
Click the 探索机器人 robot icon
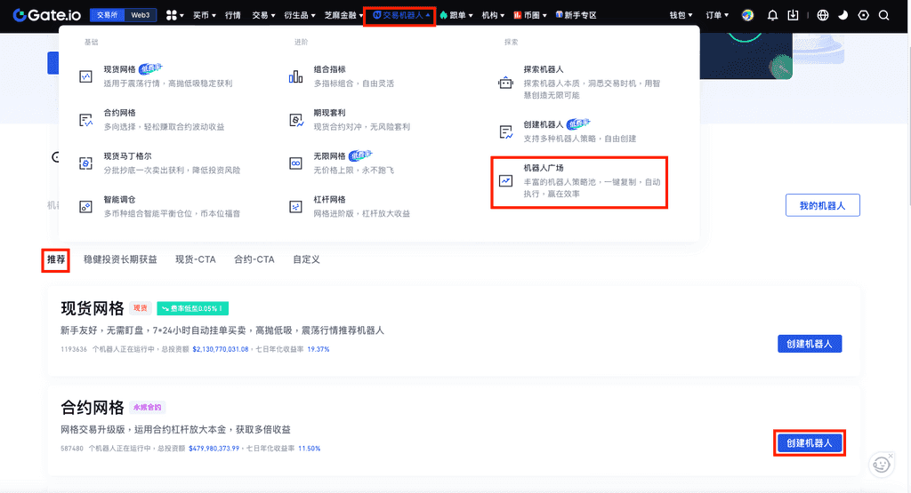[505, 83]
